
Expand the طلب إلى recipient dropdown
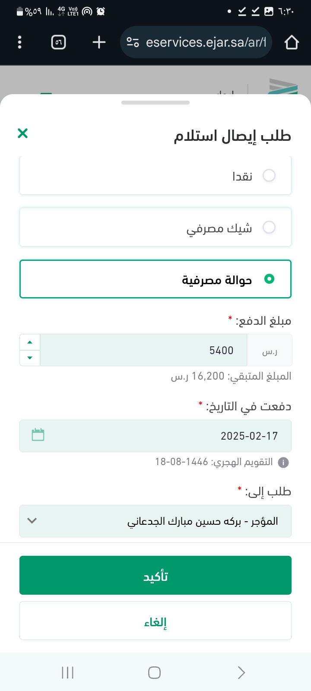[155, 521]
